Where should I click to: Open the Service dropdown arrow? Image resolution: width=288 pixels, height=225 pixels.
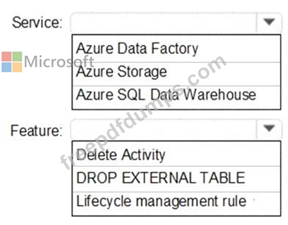[269, 22]
